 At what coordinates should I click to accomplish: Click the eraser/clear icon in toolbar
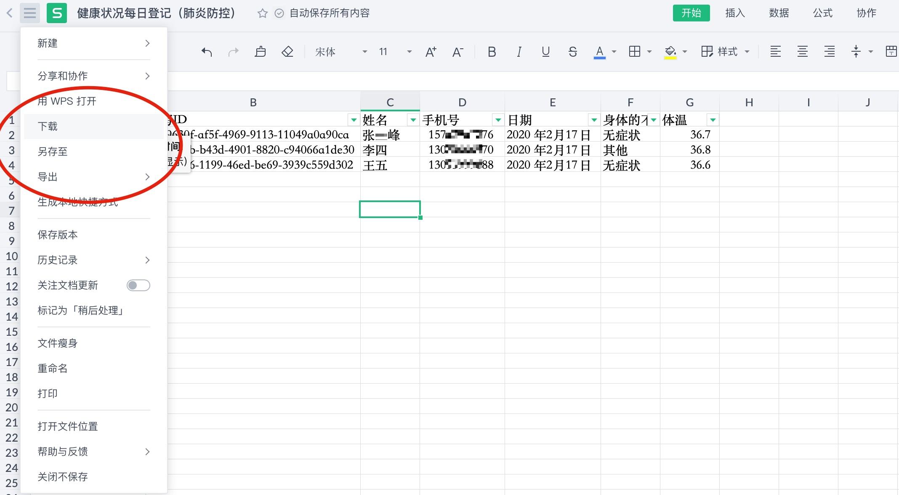point(286,50)
